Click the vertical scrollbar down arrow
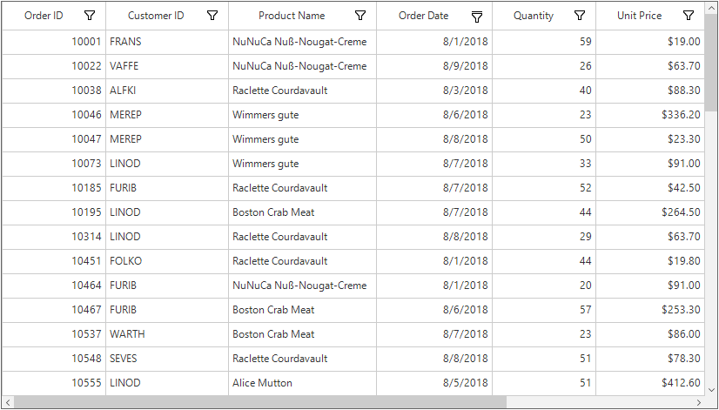Viewport: 719px width, 410px height. click(712, 390)
